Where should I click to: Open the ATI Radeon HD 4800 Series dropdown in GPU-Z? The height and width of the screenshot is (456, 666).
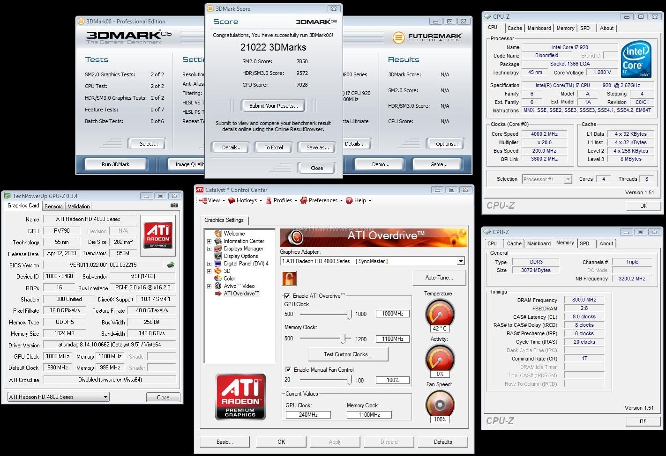click(59, 397)
